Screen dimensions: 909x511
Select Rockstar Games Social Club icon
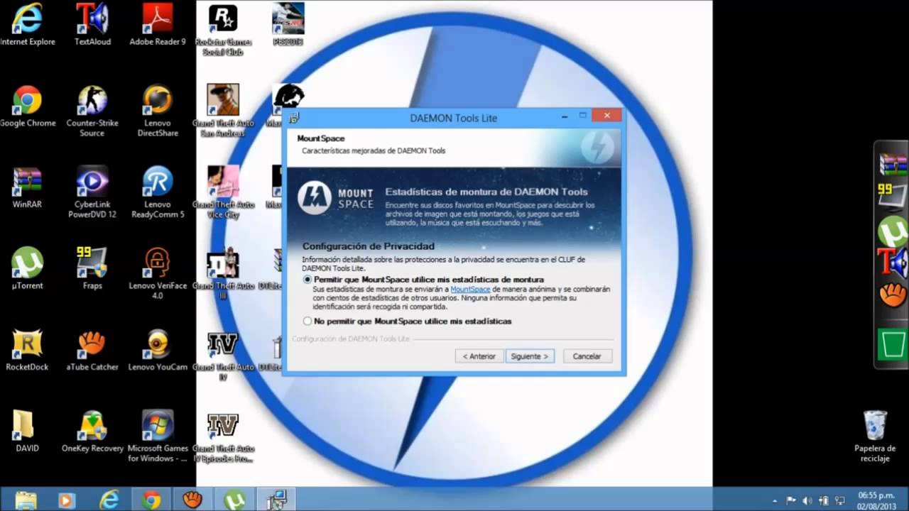click(223, 30)
